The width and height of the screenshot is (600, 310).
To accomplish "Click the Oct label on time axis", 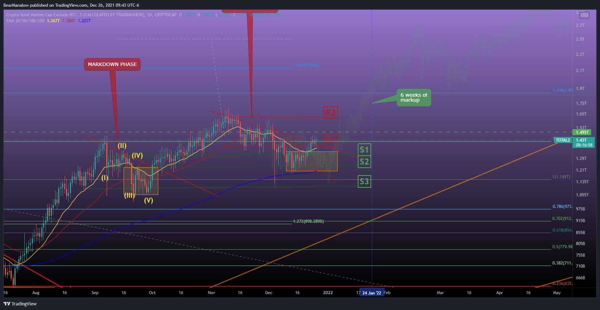I will [x=152, y=293].
